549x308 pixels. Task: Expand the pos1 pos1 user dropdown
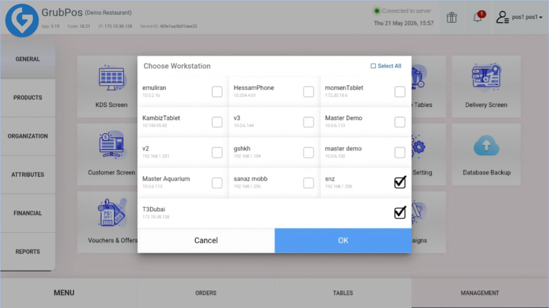(527, 17)
